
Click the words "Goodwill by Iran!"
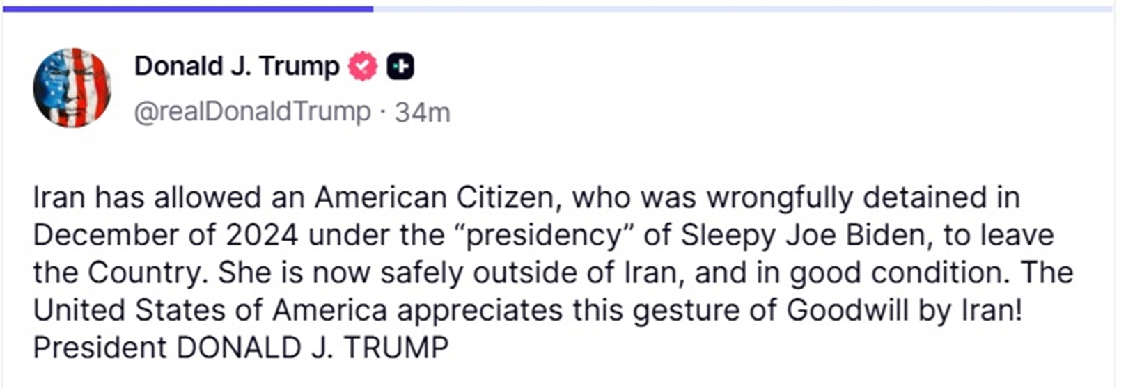tap(905, 310)
